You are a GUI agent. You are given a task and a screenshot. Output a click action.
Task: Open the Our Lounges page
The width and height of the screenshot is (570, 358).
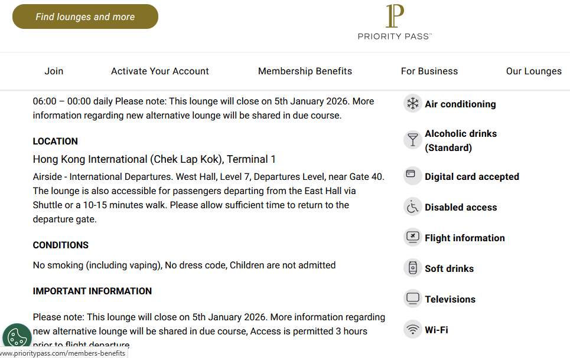533,71
